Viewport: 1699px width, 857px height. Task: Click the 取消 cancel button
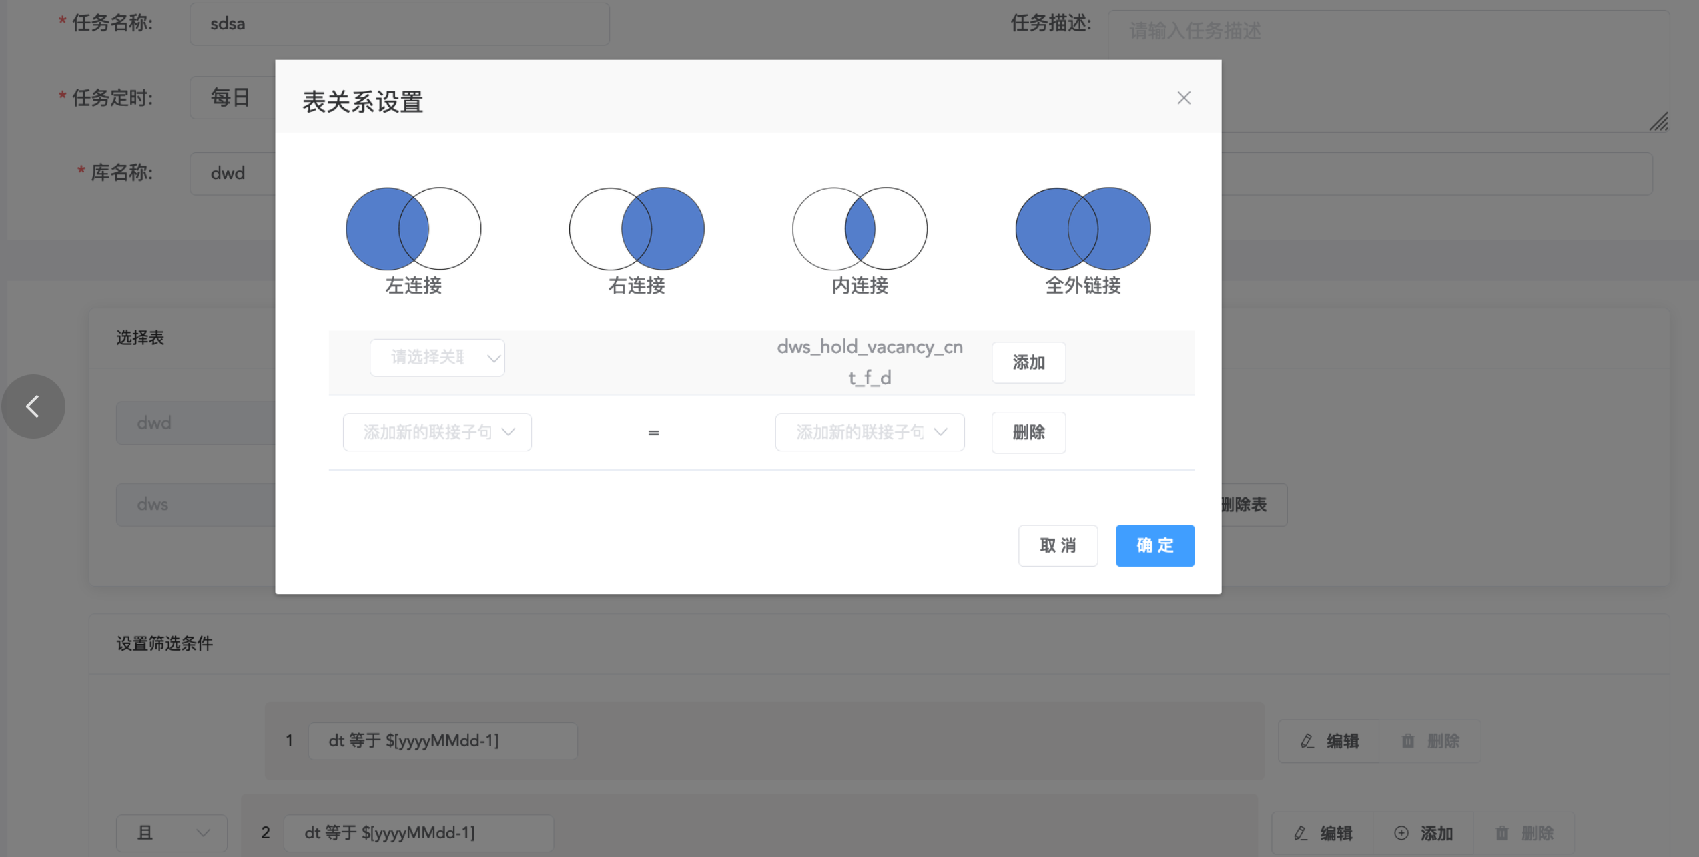coord(1058,545)
